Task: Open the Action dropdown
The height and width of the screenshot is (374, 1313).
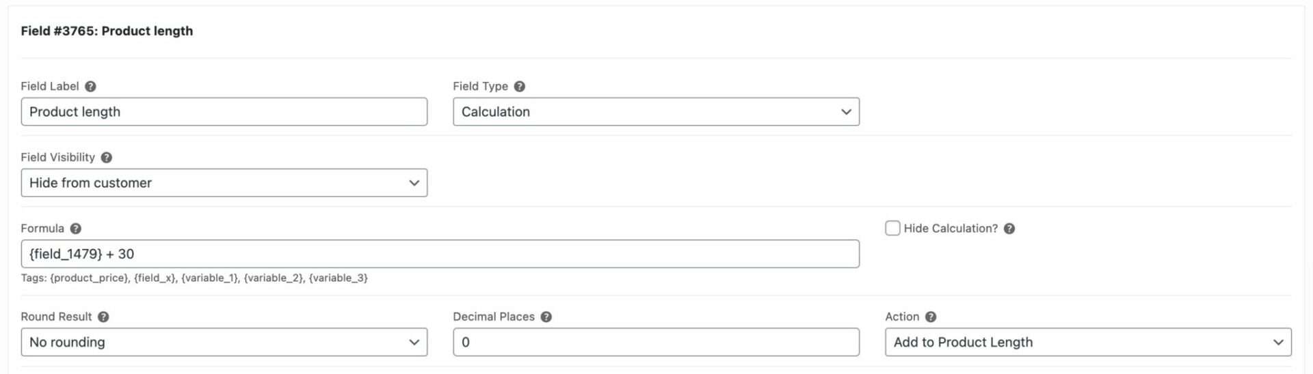Action: tap(1088, 342)
